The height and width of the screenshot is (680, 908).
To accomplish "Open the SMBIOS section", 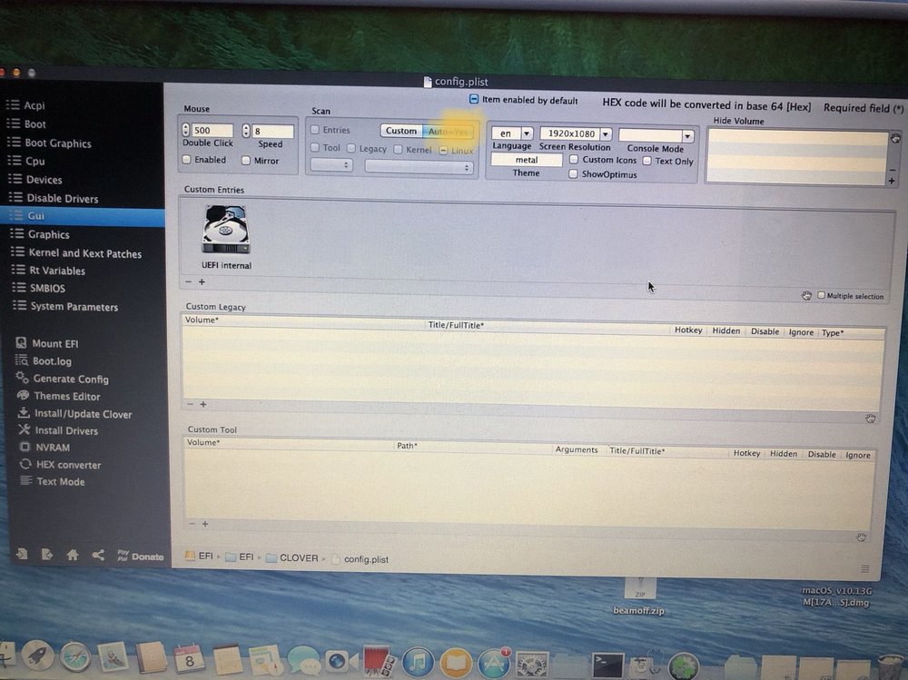I will click(x=47, y=288).
